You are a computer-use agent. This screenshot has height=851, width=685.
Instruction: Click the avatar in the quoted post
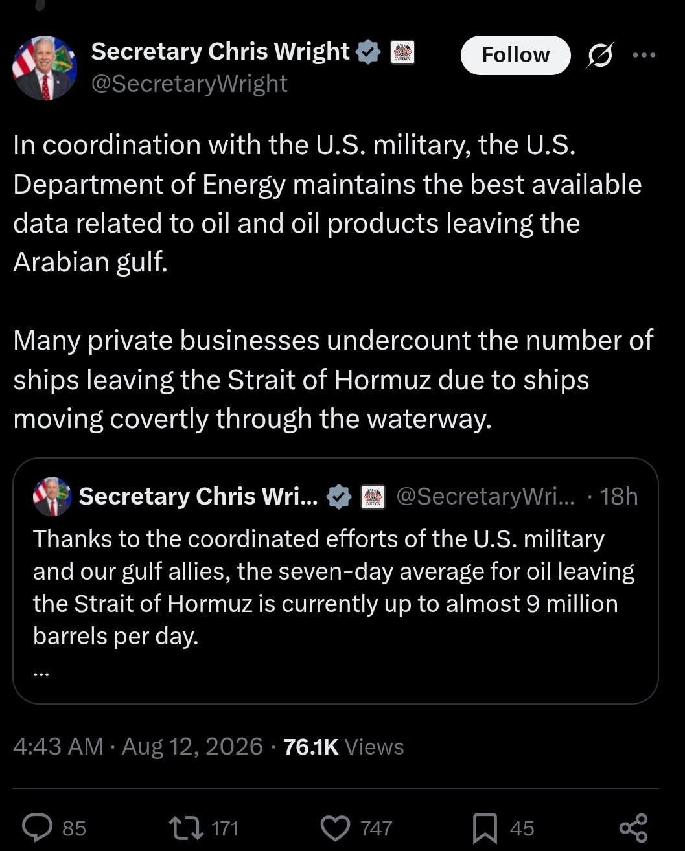pyautogui.click(x=52, y=497)
